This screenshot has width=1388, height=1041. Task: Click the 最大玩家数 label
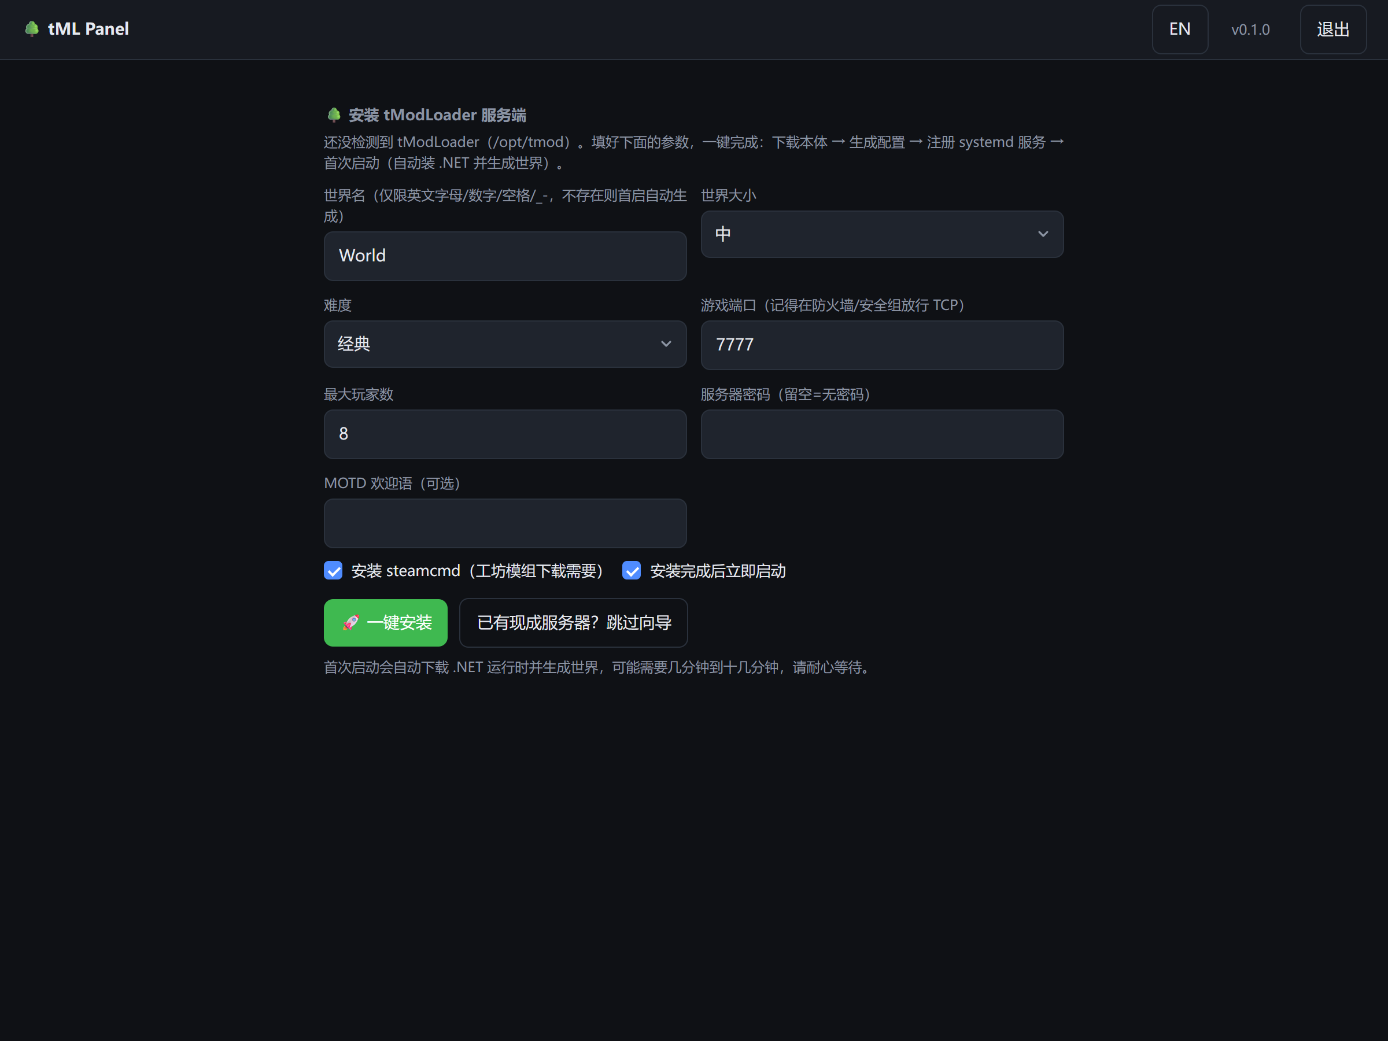pyautogui.click(x=359, y=394)
